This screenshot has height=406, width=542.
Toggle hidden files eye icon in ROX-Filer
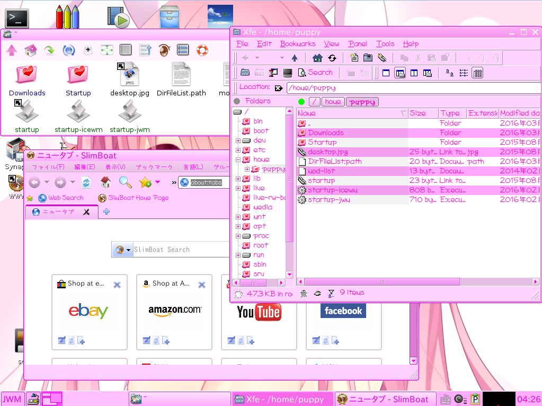click(x=164, y=50)
